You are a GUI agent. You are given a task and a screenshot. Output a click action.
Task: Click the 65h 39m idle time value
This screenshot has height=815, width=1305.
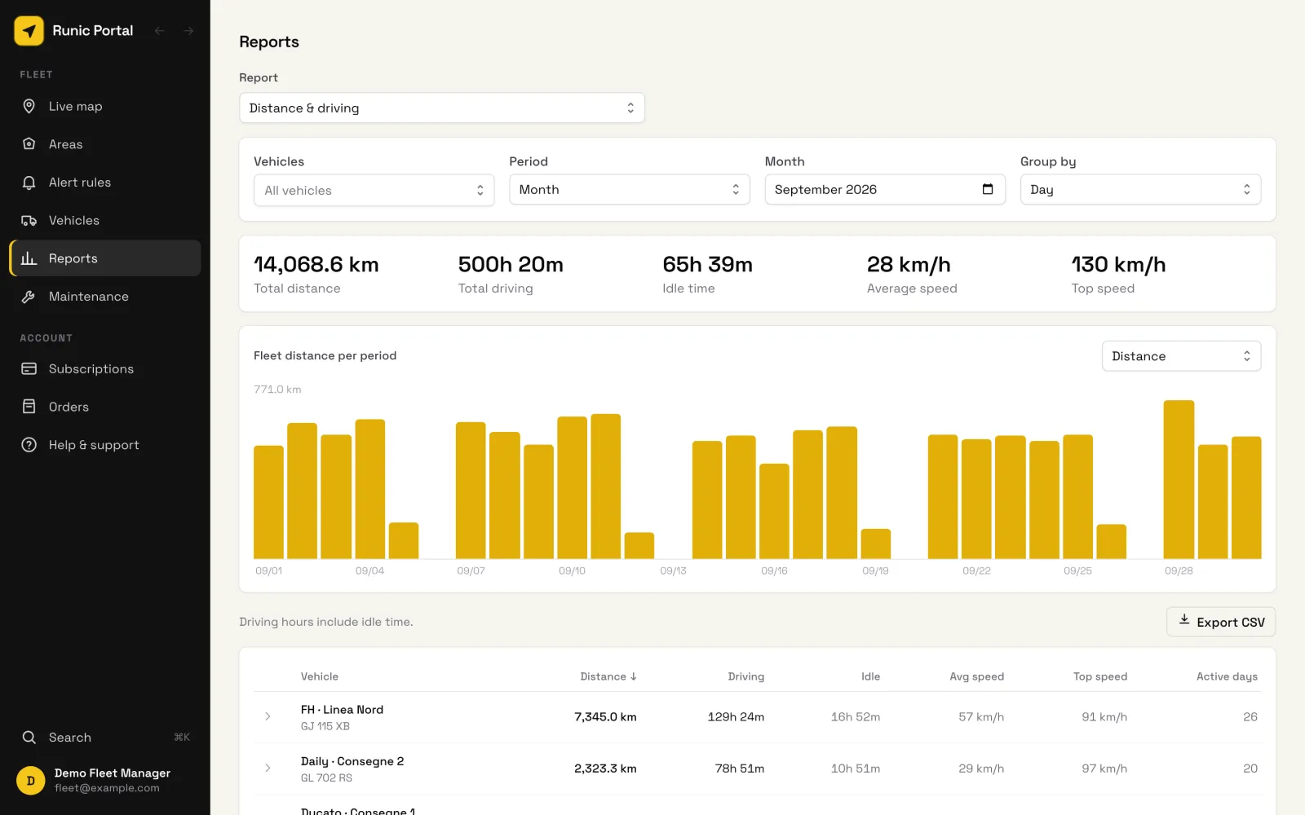click(x=707, y=265)
